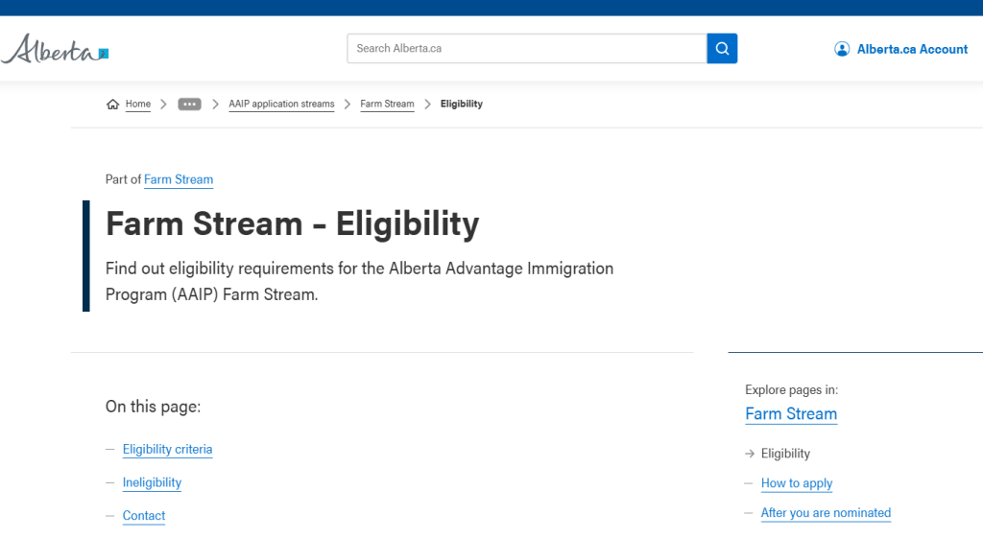Screen dimensions: 983x538
Task: Click the home icon in breadcrumb
Action: click(112, 105)
